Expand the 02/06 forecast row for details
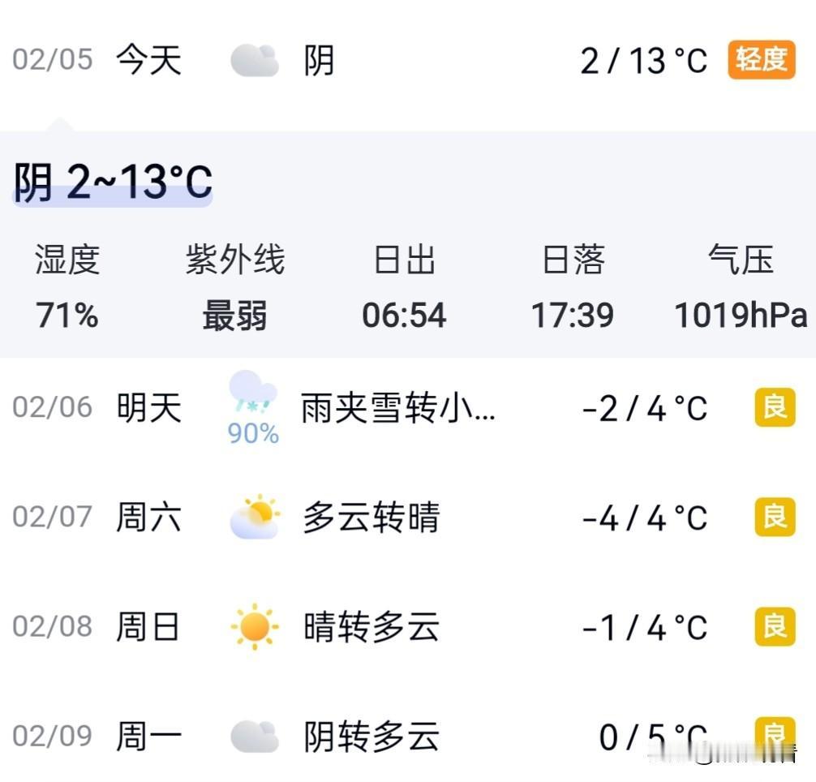Screen dimensions: 816x782 point(406,409)
